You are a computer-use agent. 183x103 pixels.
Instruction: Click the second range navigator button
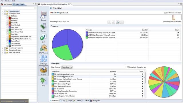[x=114, y=22]
